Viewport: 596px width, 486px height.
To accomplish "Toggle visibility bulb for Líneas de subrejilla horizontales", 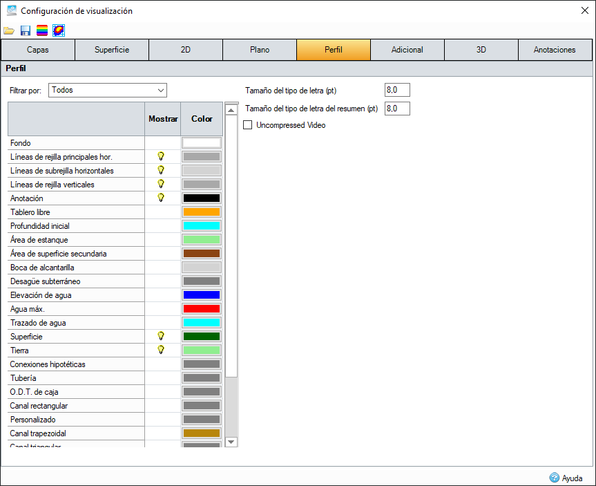I will [161, 170].
